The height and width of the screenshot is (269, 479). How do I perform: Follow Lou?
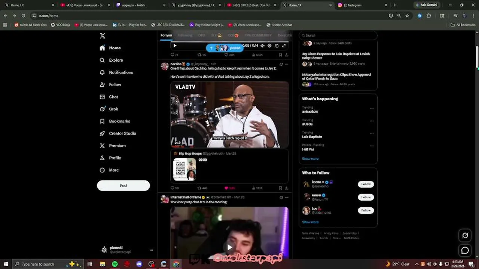coord(366,210)
